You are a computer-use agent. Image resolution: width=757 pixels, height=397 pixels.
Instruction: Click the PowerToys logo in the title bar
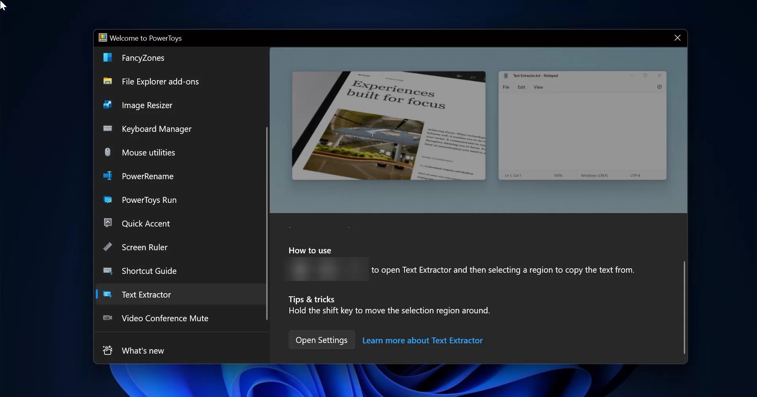pyautogui.click(x=103, y=37)
